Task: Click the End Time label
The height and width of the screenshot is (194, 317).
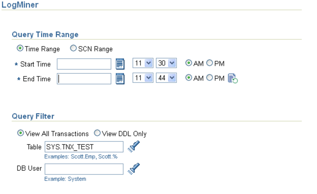Action: click(x=37, y=79)
